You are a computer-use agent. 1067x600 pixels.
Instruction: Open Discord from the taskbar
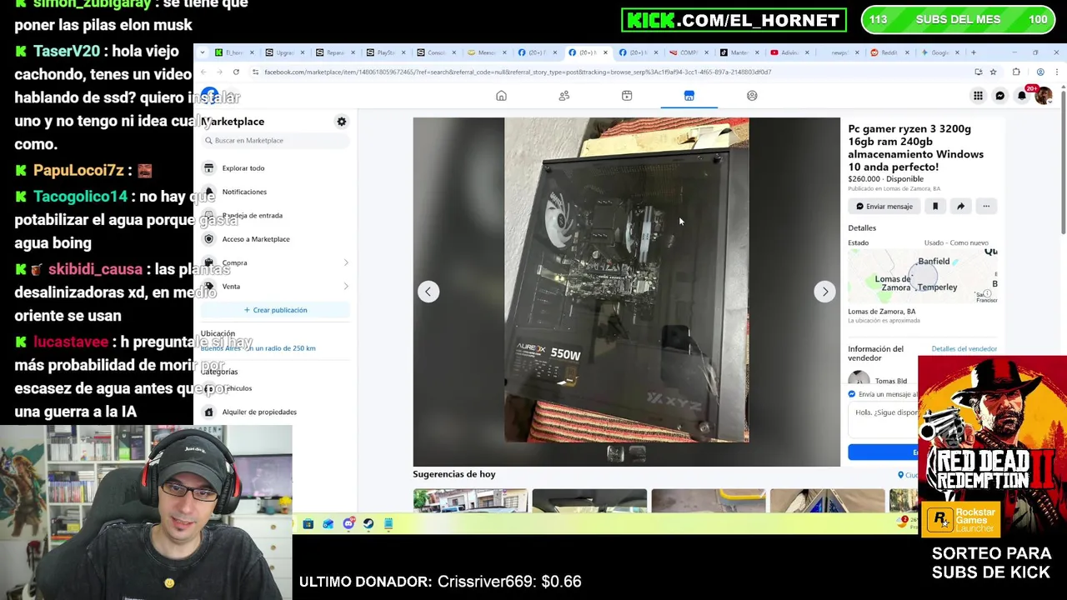pos(348,524)
